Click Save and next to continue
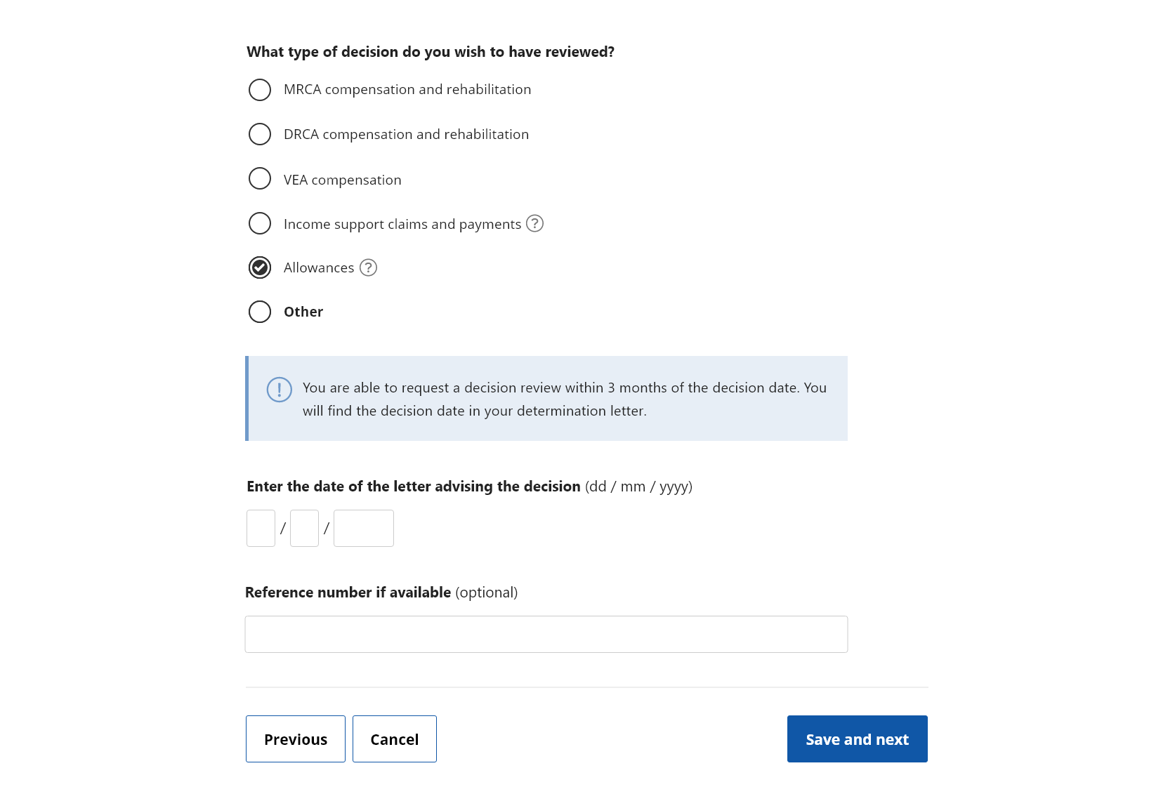Screen dimensions: 1175x787 856,739
